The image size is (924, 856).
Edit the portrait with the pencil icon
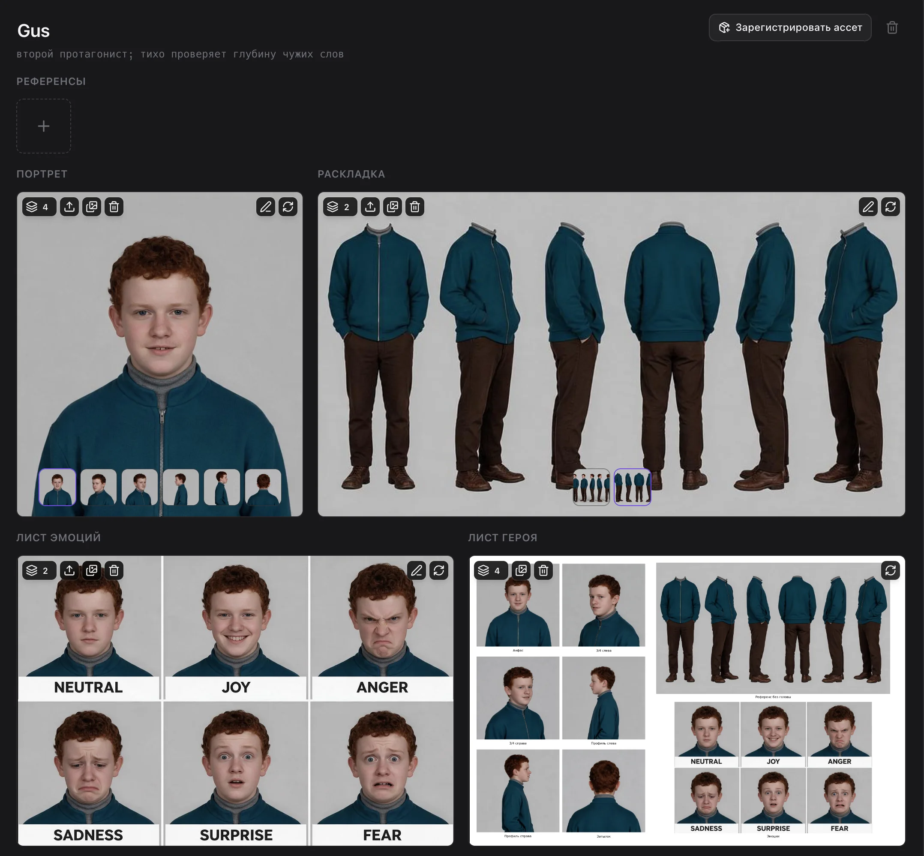click(266, 207)
